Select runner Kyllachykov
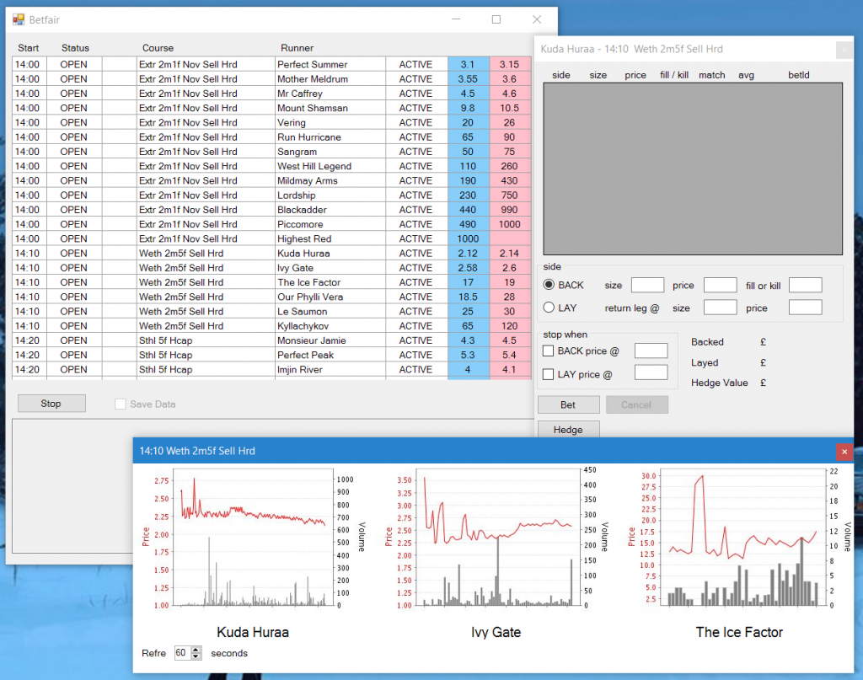 (330, 326)
